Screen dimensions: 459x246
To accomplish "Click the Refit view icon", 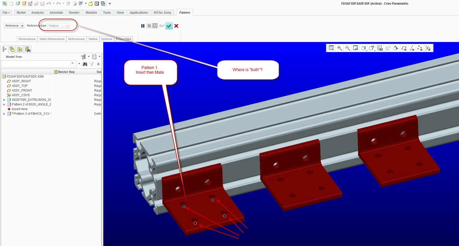I will (331, 48).
